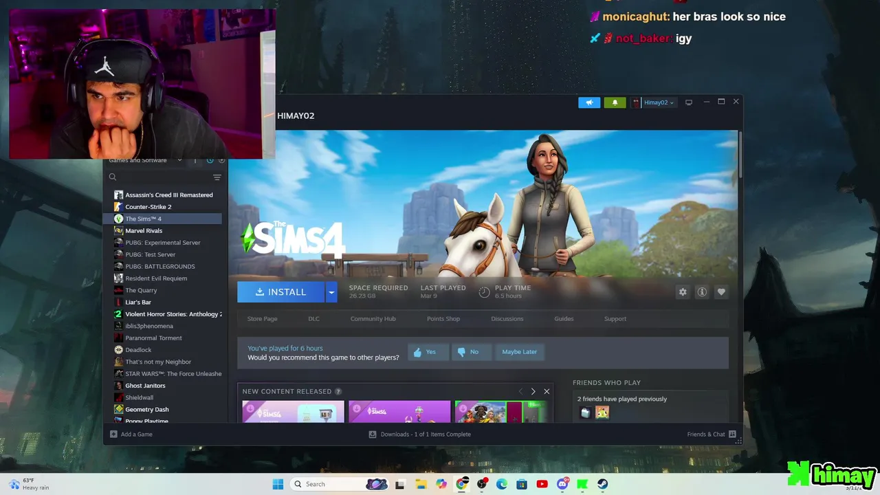Screen dimensions: 880x495
Task: Open the Community Hub tab
Action: [373, 319]
